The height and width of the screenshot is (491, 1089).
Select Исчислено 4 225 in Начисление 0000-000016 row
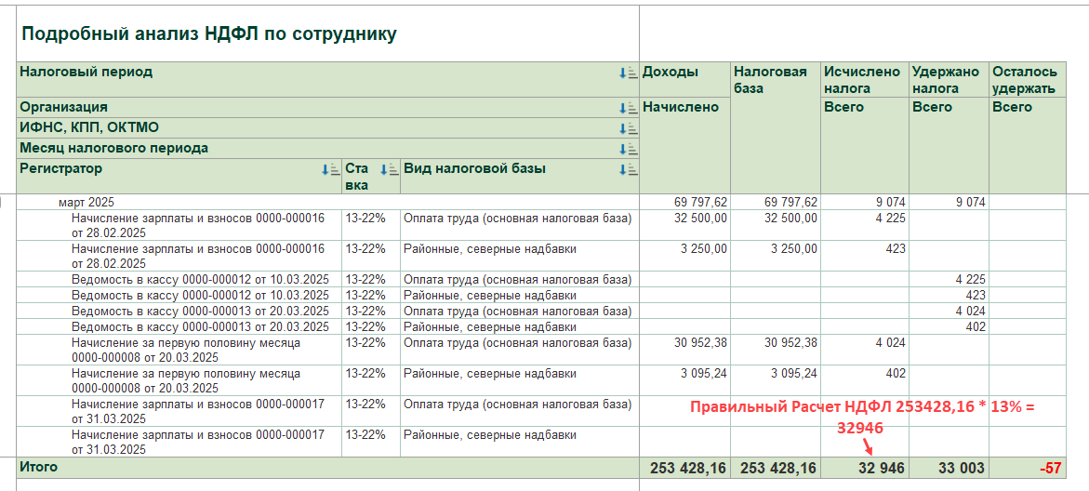(x=890, y=218)
